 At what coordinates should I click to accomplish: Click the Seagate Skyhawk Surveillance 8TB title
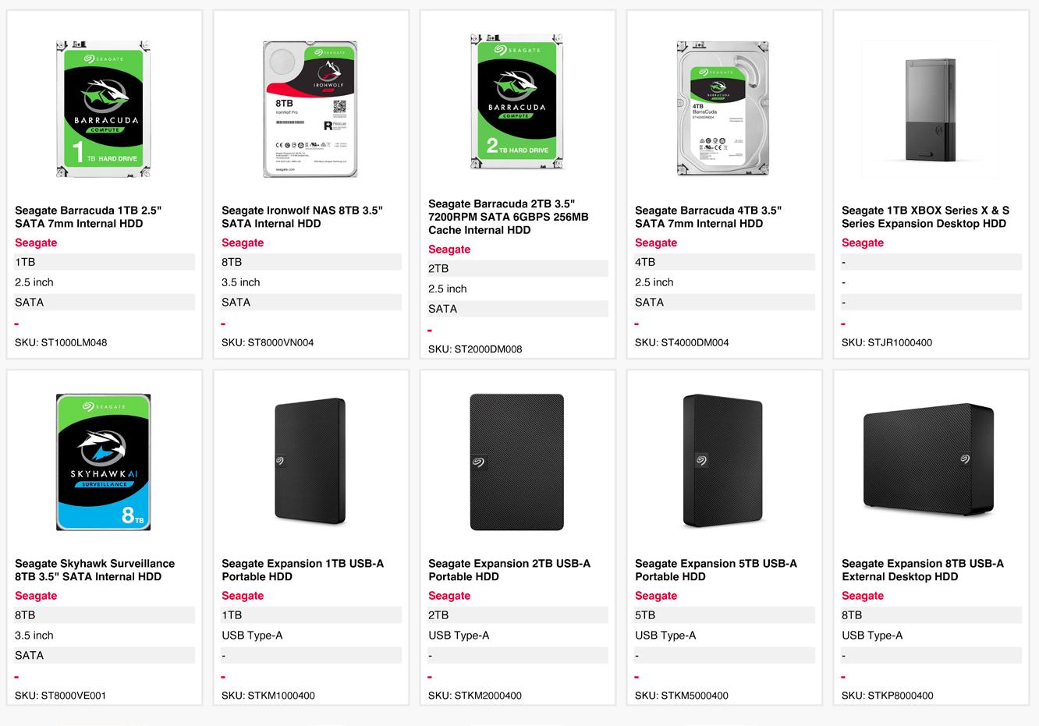coord(94,570)
